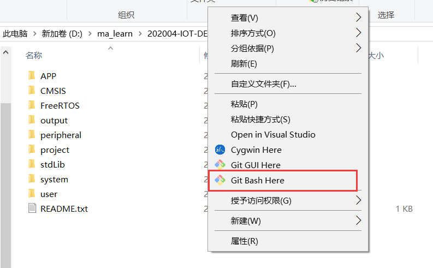Screen dimensions: 433x268
Task: Open 属性(R) properties entry
Action: [x=288, y=241]
